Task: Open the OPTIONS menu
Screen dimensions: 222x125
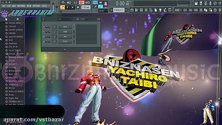Action: point(36,6)
